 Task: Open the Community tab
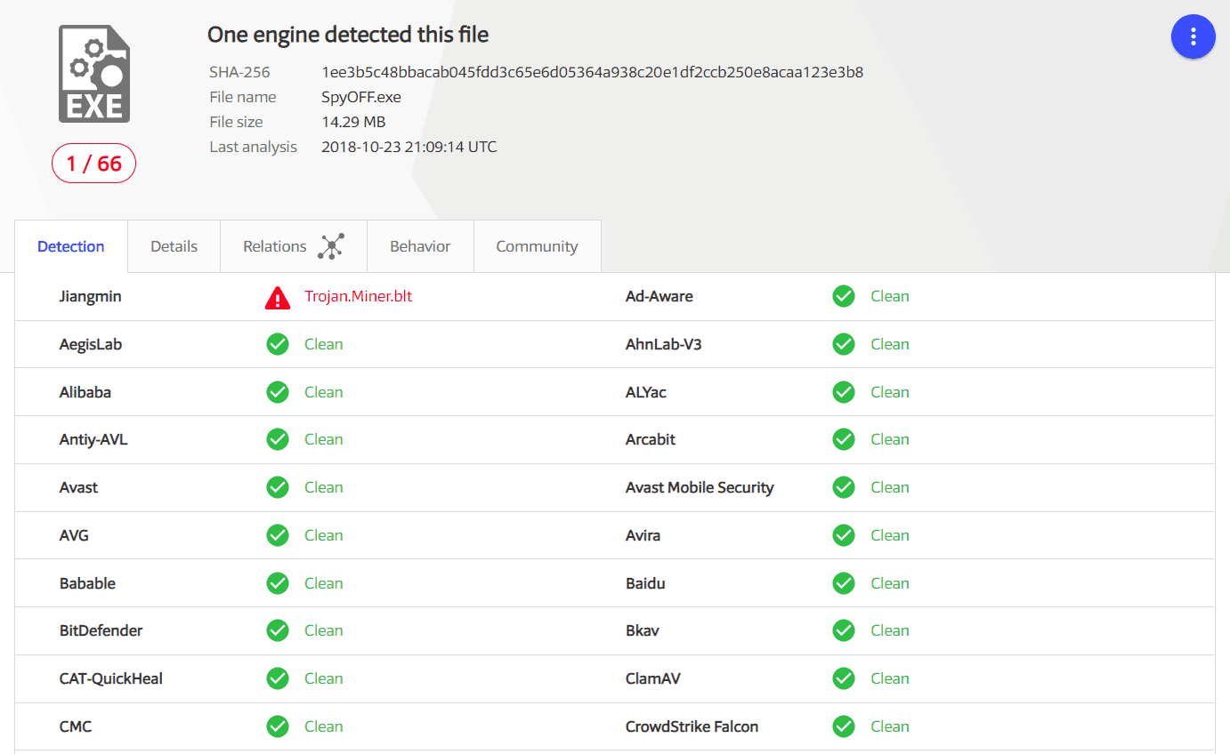(x=537, y=246)
